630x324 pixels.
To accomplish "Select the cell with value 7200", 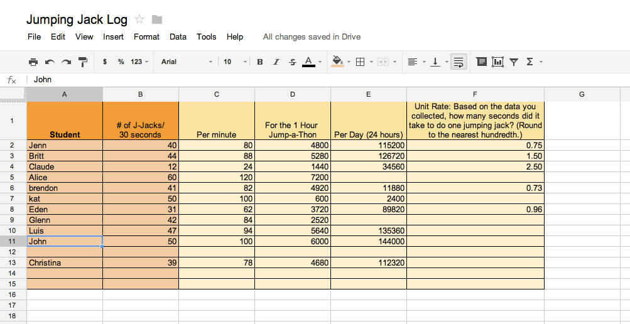I will point(293,178).
